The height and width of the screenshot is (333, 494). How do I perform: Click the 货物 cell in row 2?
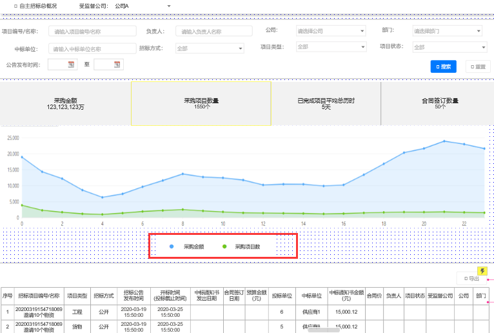(x=77, y=327)
